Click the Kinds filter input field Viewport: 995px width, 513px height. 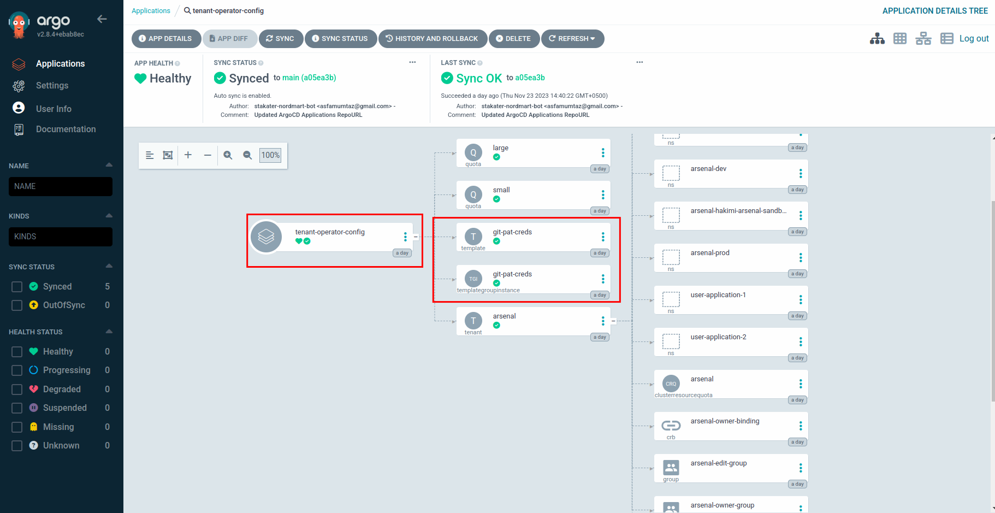click(61, 237)
